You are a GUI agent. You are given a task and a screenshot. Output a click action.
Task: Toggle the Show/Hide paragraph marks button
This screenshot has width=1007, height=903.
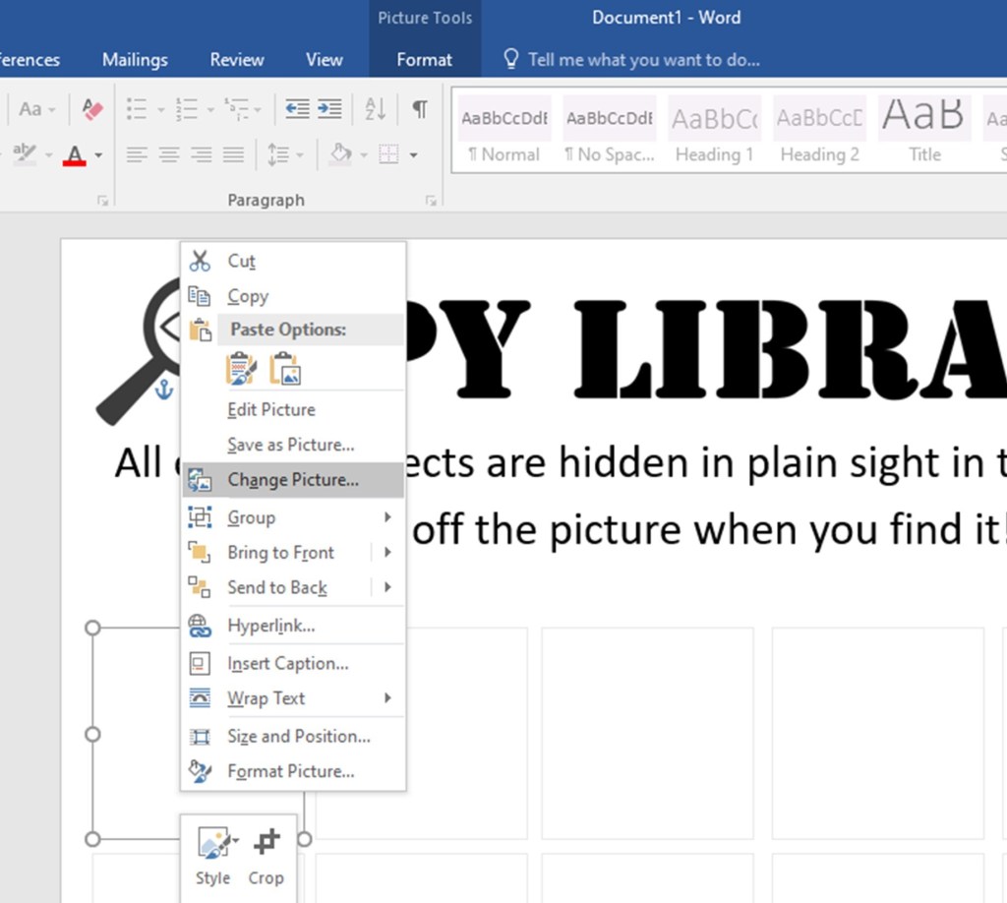420,109
